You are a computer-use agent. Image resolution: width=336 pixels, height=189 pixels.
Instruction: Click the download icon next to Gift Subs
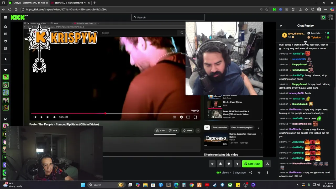267,164
